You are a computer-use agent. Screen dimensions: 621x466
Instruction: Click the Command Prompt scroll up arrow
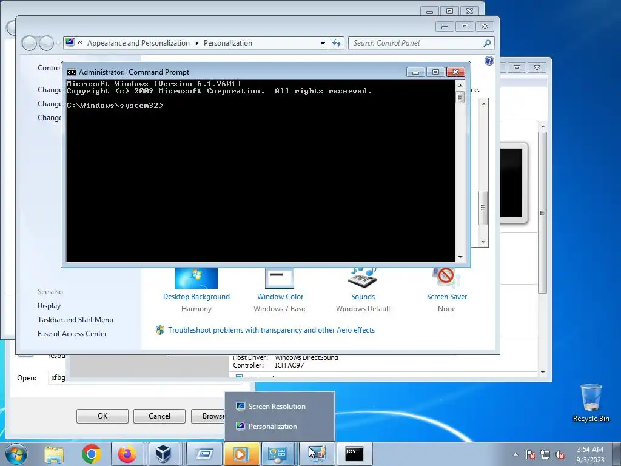(x=460, y=85)
